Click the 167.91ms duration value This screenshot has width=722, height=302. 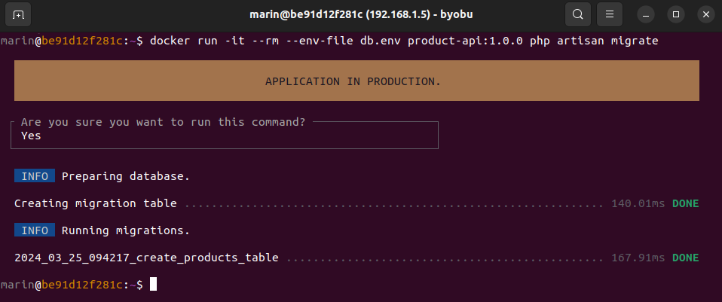[x=638, y=258]
